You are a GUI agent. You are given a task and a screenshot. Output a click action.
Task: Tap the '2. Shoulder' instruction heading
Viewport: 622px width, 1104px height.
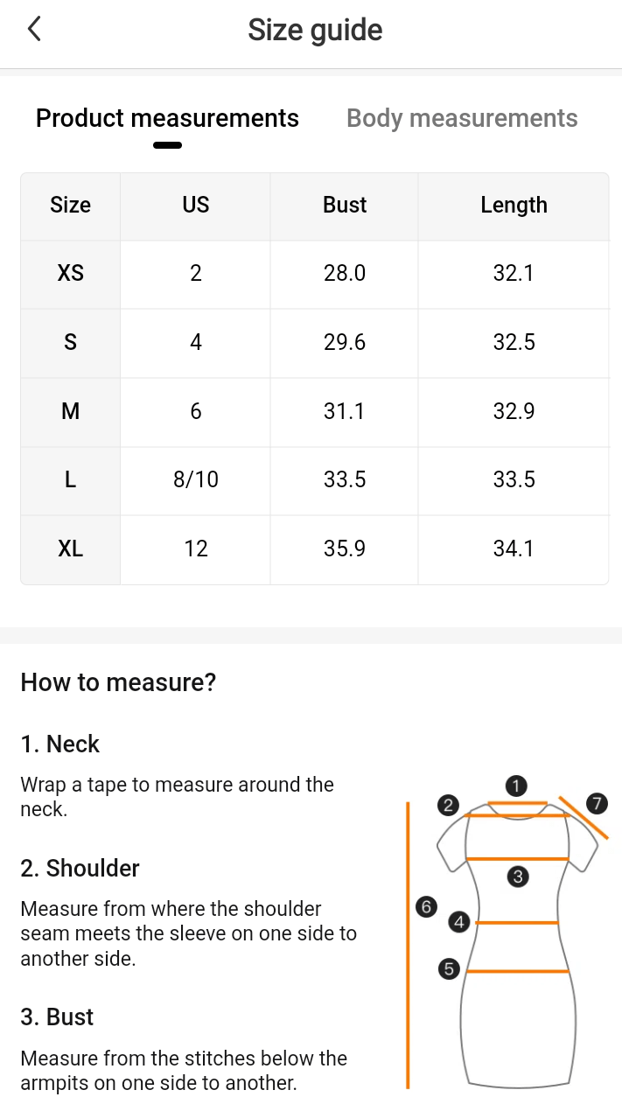point(80,869)
